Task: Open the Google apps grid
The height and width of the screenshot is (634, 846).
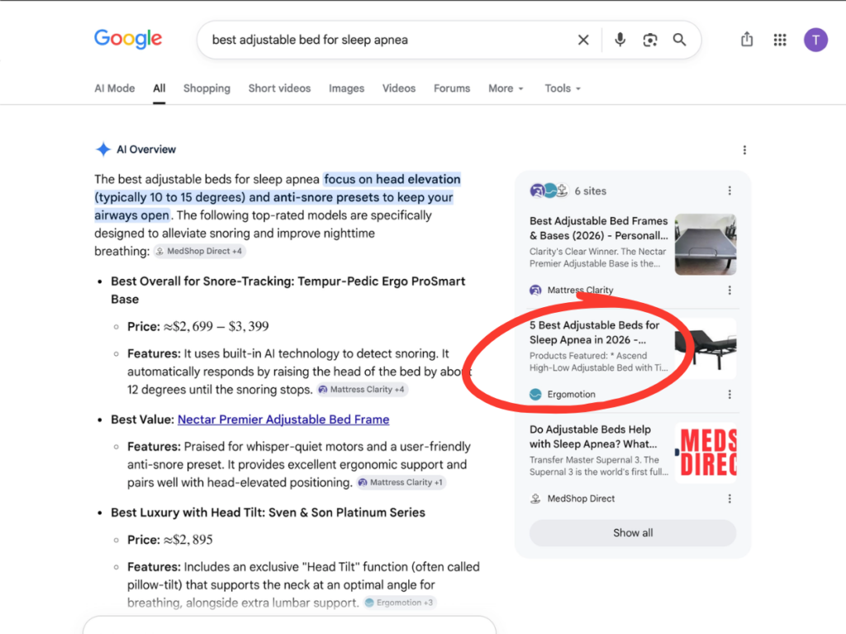Action: [x=780, y=40]
